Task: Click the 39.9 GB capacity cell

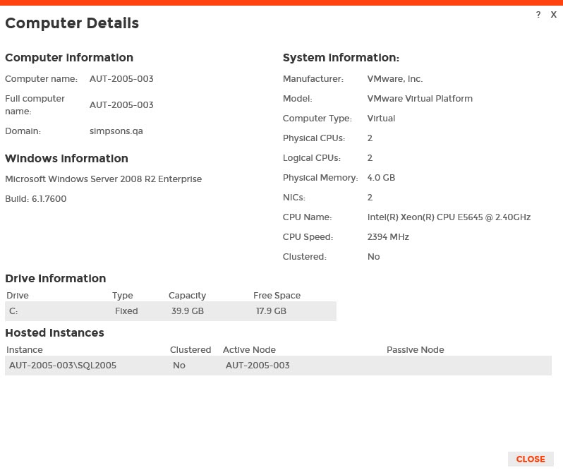Action: tap(188, 311)
